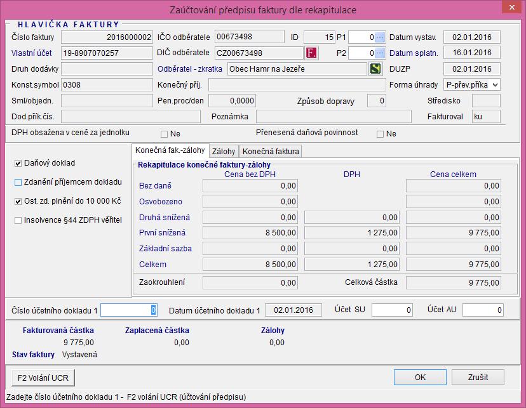Toggle the Daňový doklad checkbox
This screenshot has width=526, height=408.
[x=18, y=163]
